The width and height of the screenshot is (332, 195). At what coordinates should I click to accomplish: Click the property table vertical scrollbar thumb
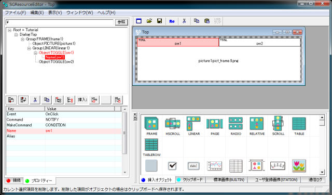125,133
